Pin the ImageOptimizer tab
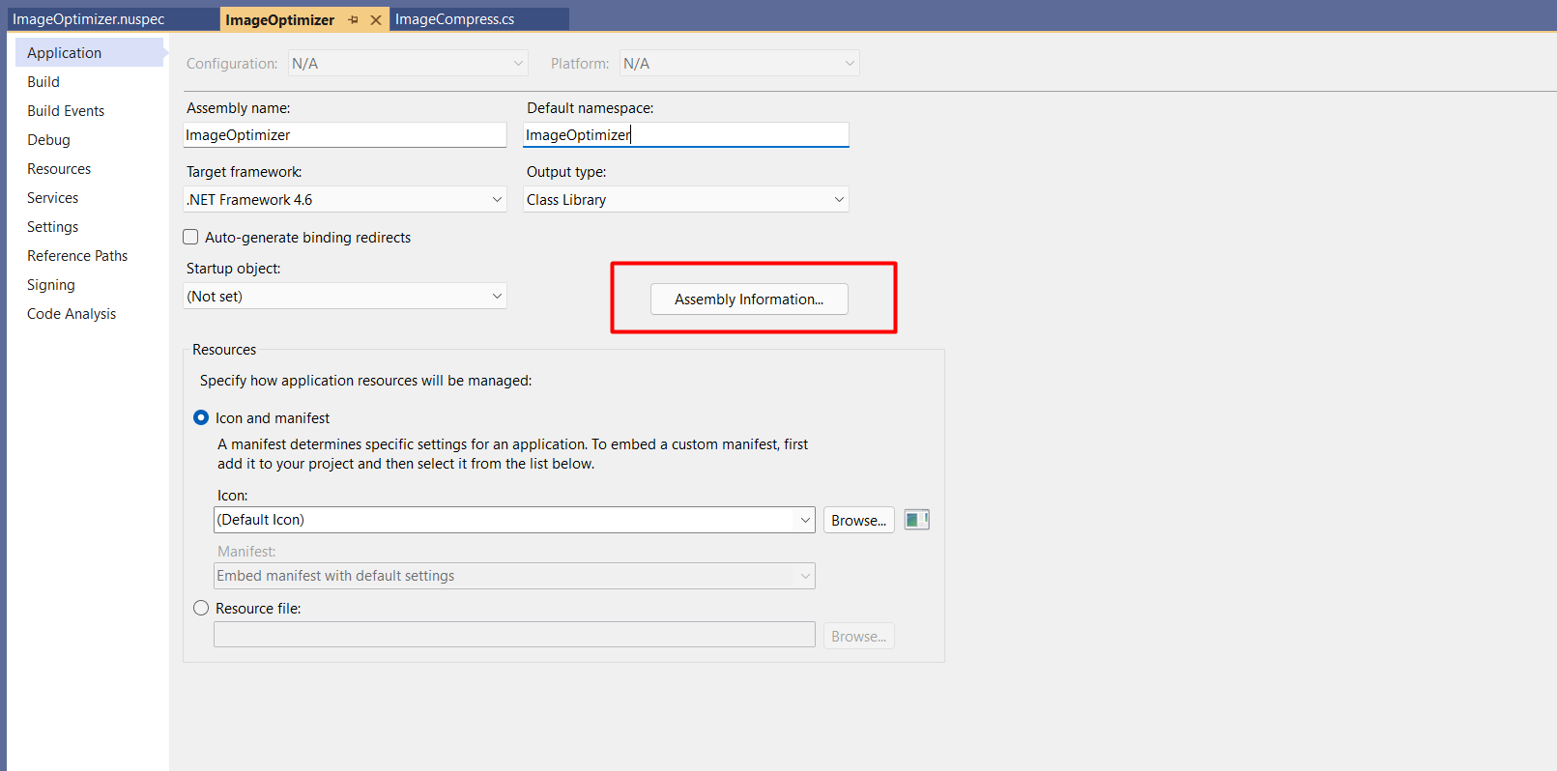1557x771 pixels. pyautogui.click(x=354, y=19)
